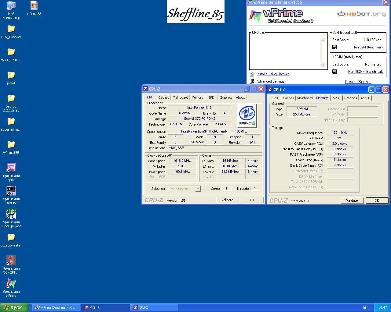Viewport: 391px width, 312px height.
Task: Click the save icon beside Run 1024M Benchmark
Action: [334, 72]
